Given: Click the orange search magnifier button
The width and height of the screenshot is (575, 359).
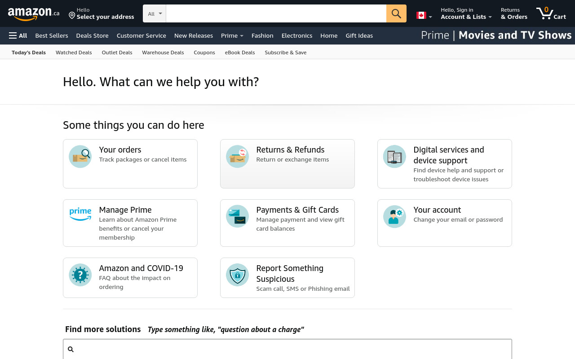Looking at the screenshot, I should coord(396,13).
